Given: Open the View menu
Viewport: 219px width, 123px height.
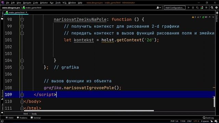Looking at the screenshot, I should point(19,3).
